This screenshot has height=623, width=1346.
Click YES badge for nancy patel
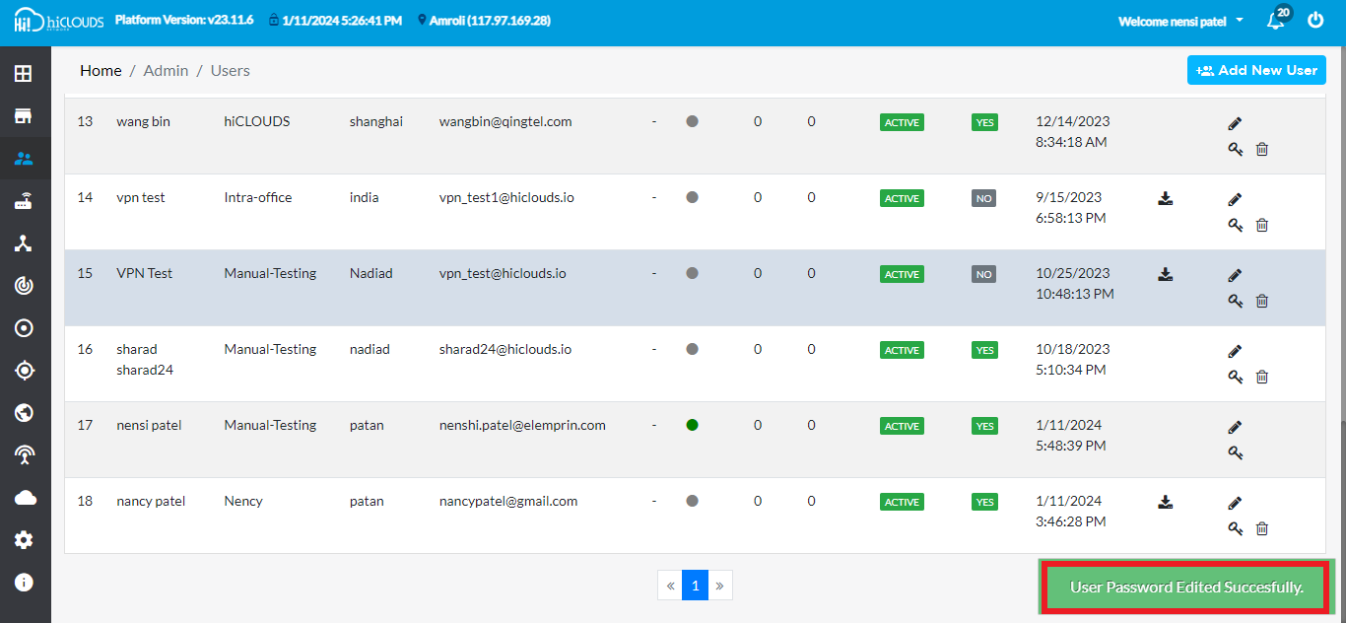tap(984, 502)
